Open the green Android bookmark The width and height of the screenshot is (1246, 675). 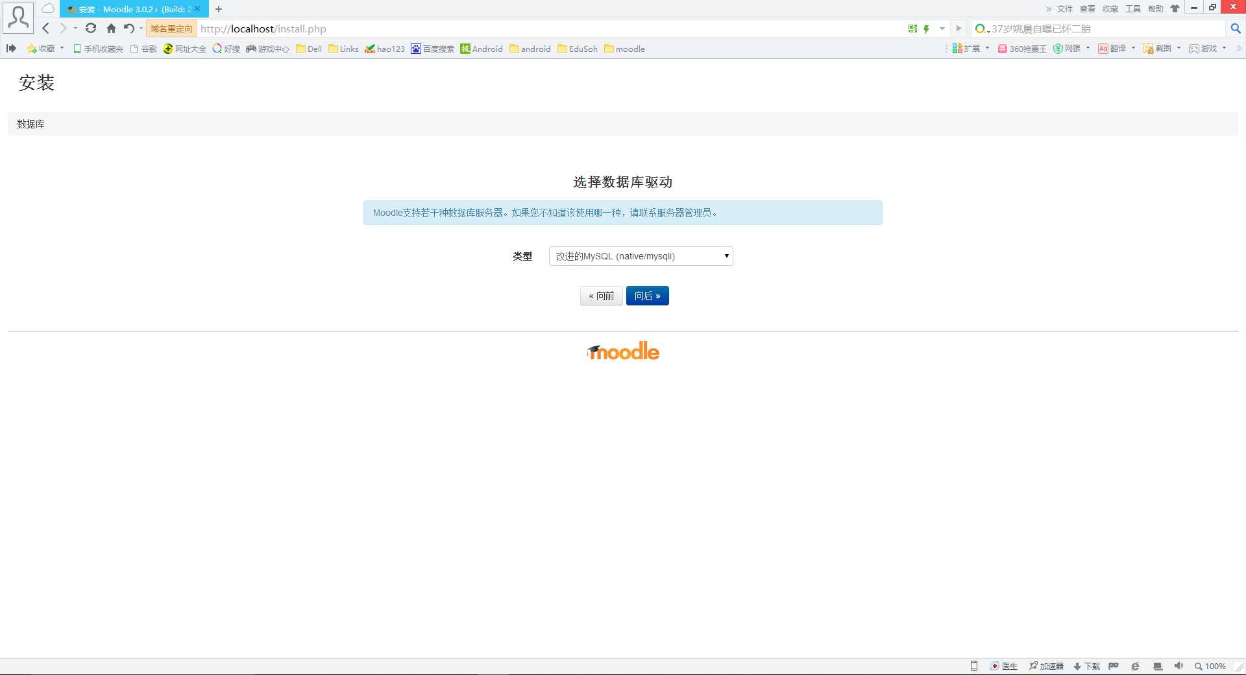pos(482,49)
